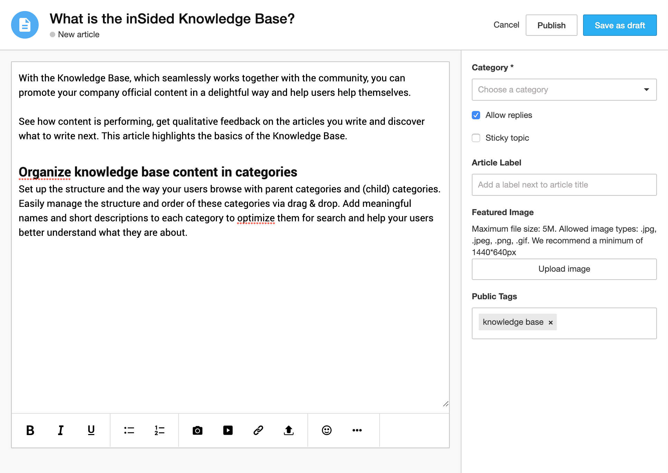Click the 'See how content is performing' paragraph
Viewport: 668px width, 473px height.
[x=221, y=129]
